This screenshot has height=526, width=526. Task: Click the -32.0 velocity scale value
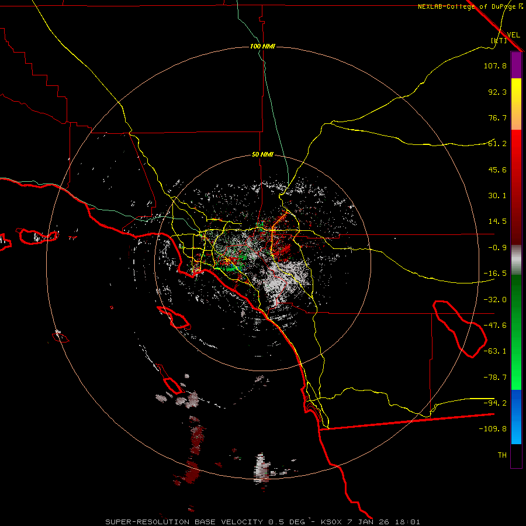tap(495, 300)
